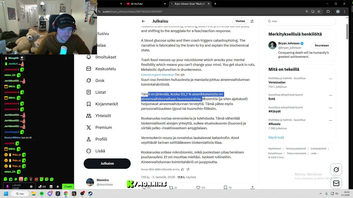Open a new browser tab
This screenshot has height=198, width=353.
pos(215,4)
